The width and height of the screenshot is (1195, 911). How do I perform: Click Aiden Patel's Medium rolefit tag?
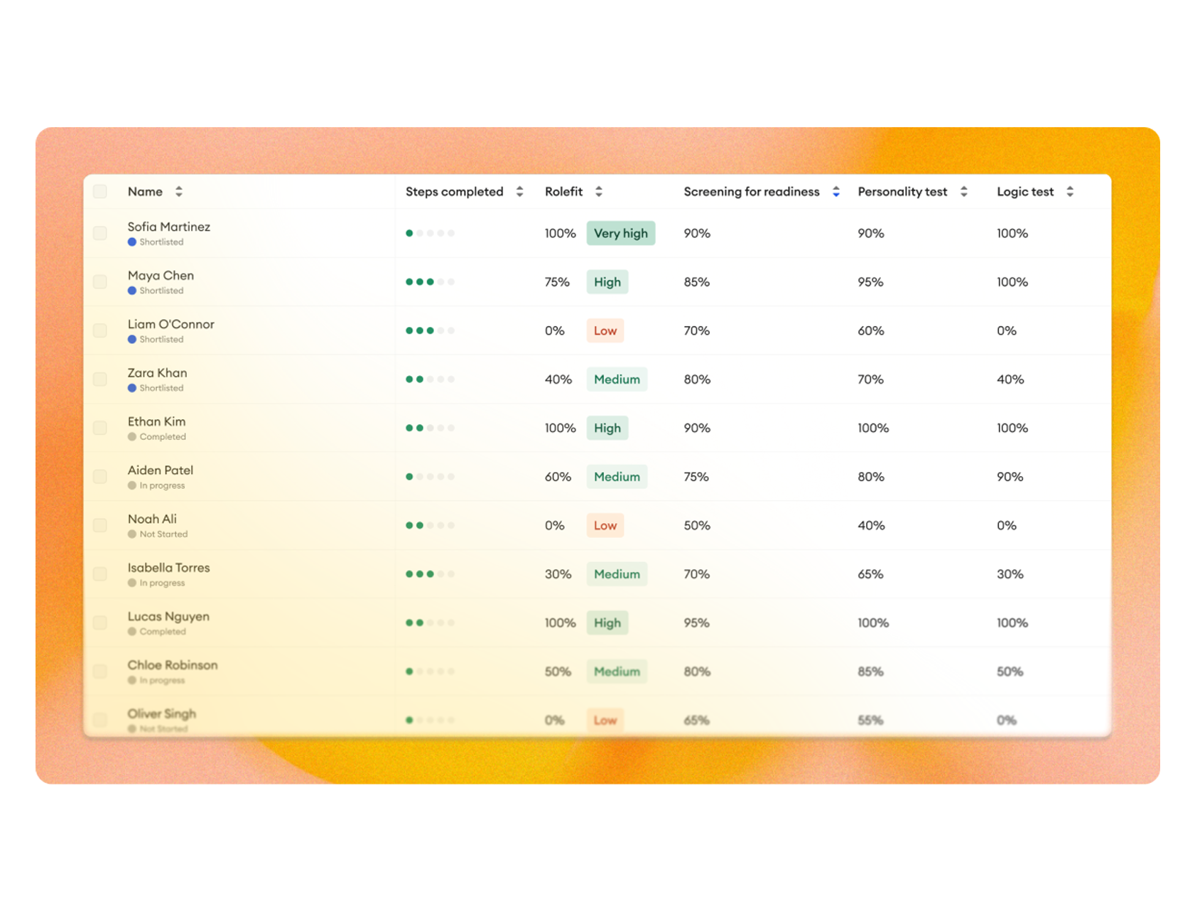click(x=616, y=477)
